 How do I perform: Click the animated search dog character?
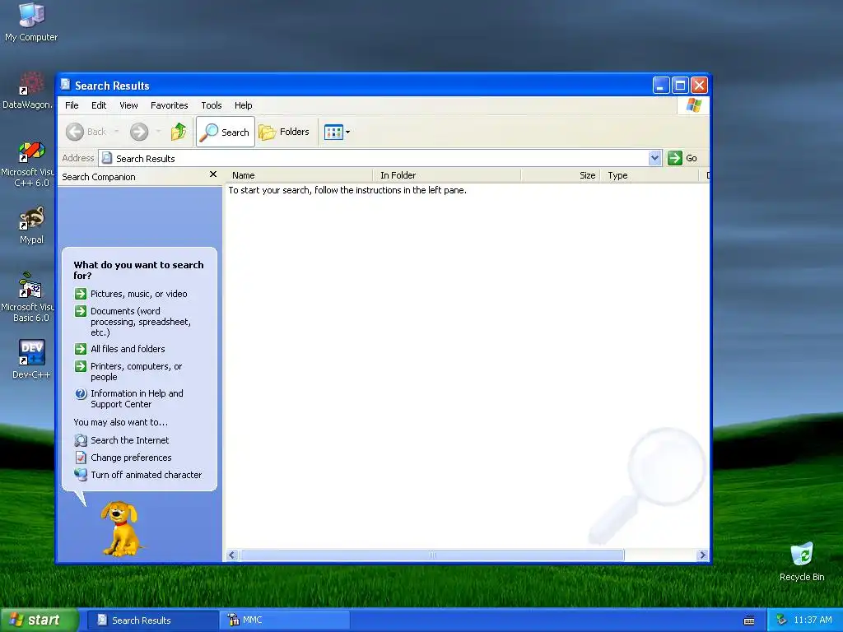[x=121, y=529]
